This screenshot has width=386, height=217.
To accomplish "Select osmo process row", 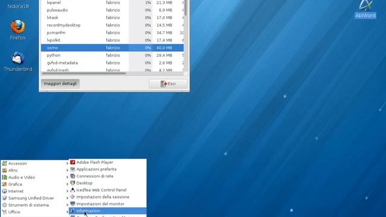I will pos(112,48).
